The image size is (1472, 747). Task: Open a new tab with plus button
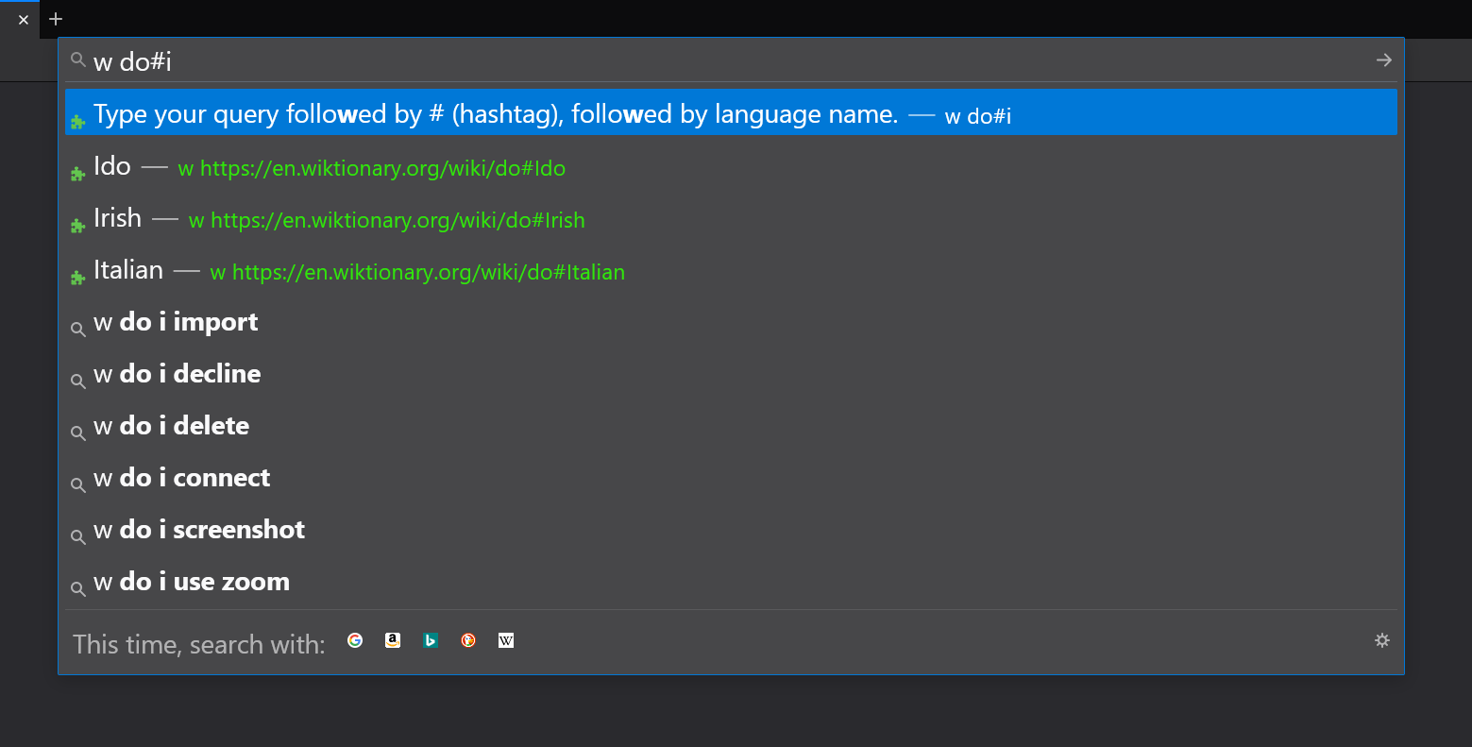[56, 19]
